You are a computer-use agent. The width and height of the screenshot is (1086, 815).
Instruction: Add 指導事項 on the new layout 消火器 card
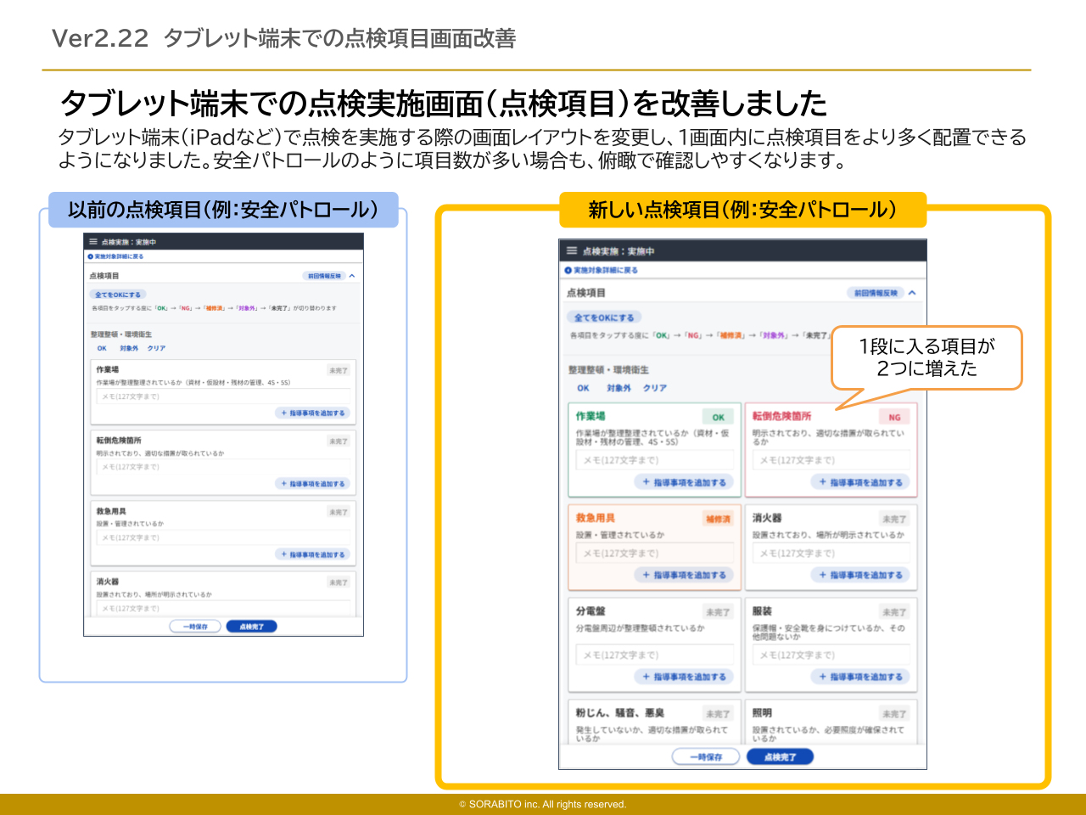point(860,575)
